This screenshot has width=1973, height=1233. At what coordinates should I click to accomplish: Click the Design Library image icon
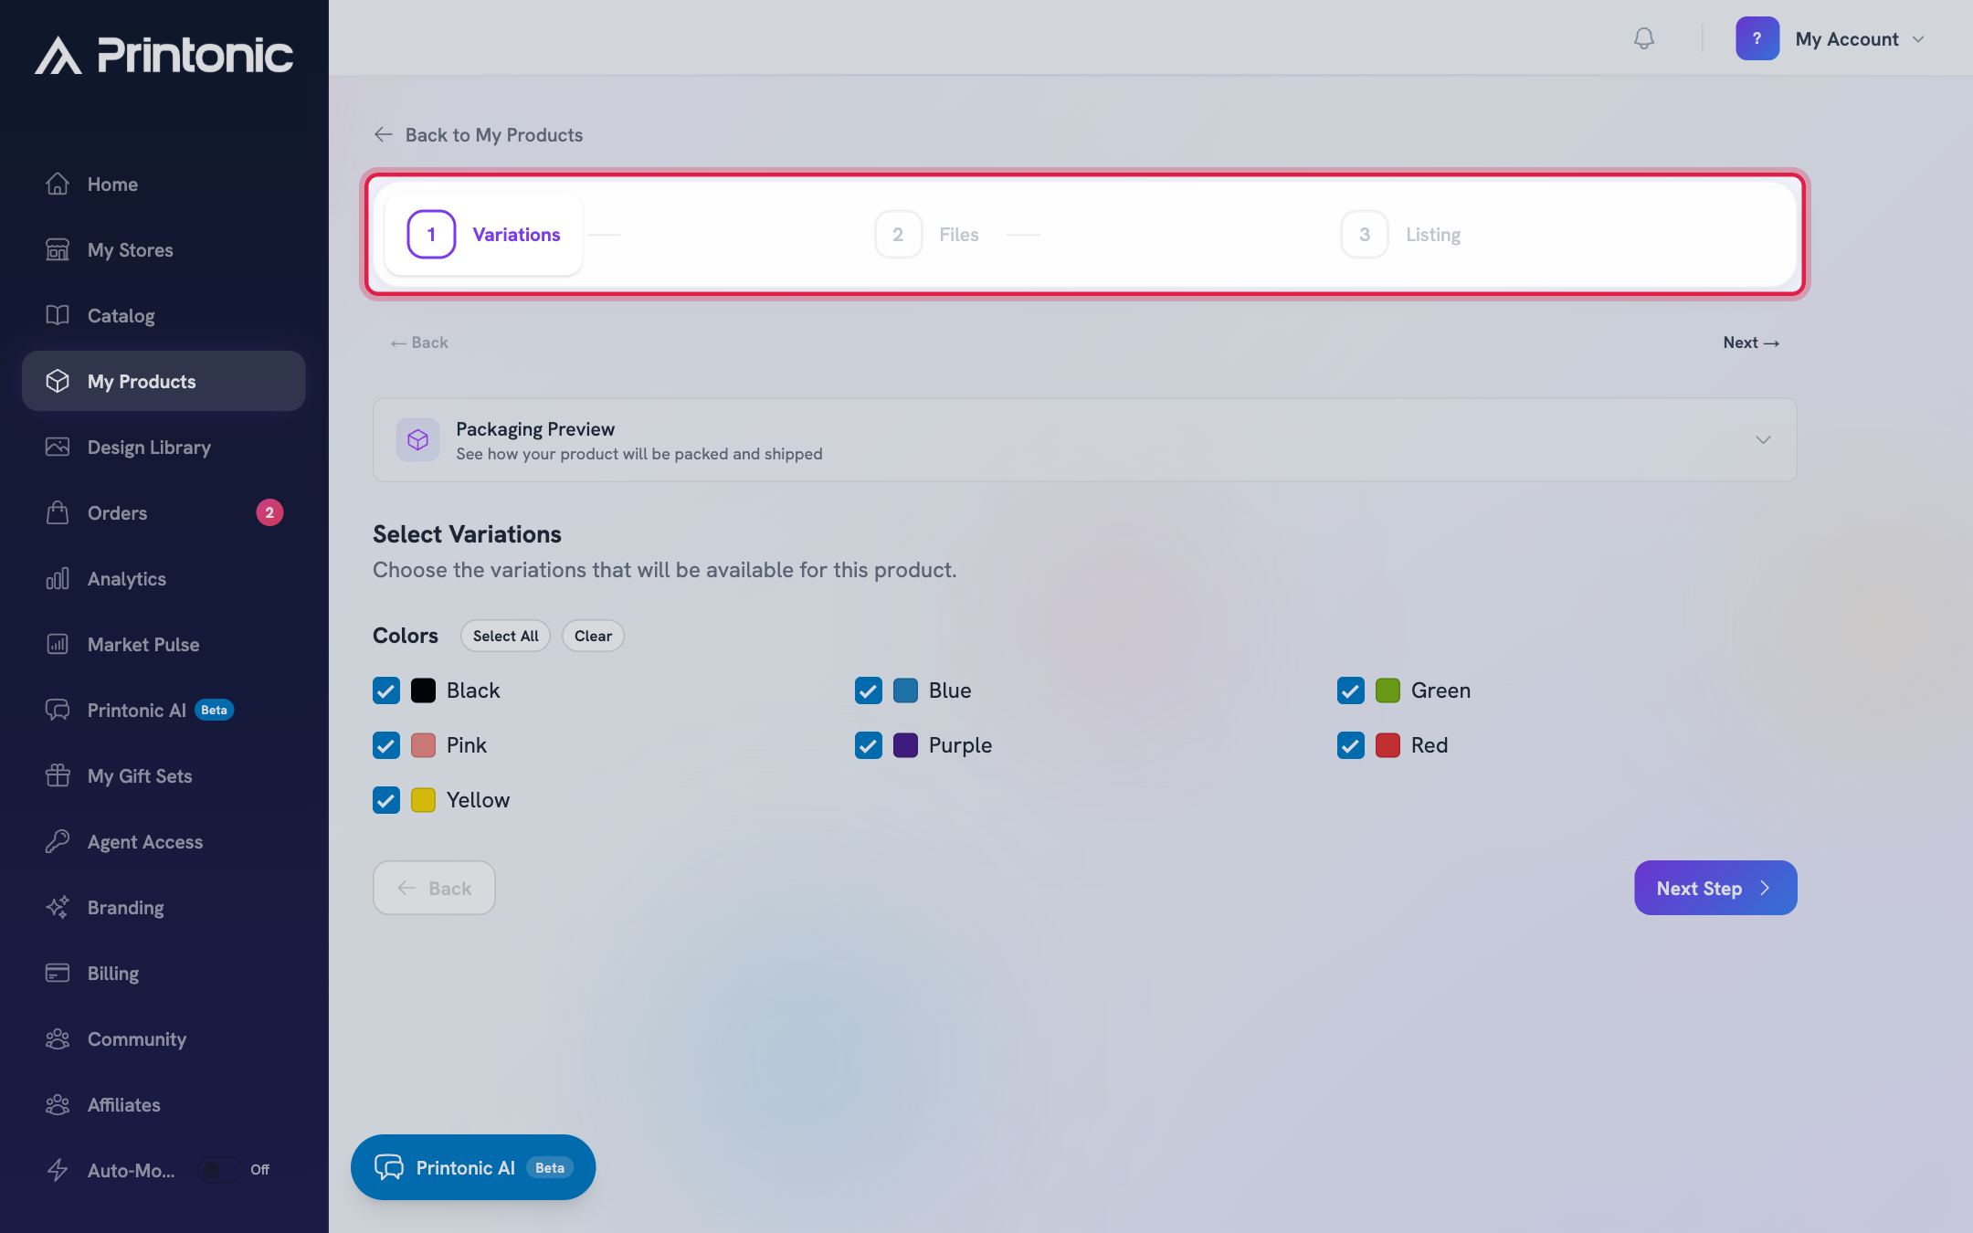click(58, 447)
